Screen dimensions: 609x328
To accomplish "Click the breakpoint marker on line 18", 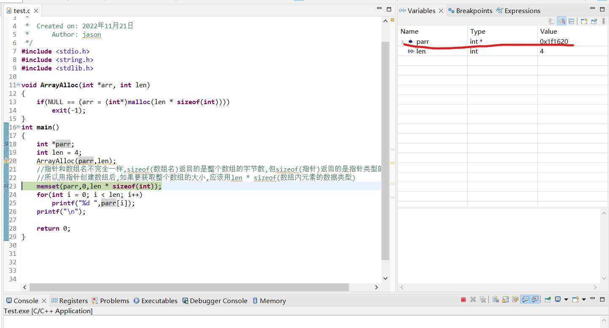I will [6, 144].
